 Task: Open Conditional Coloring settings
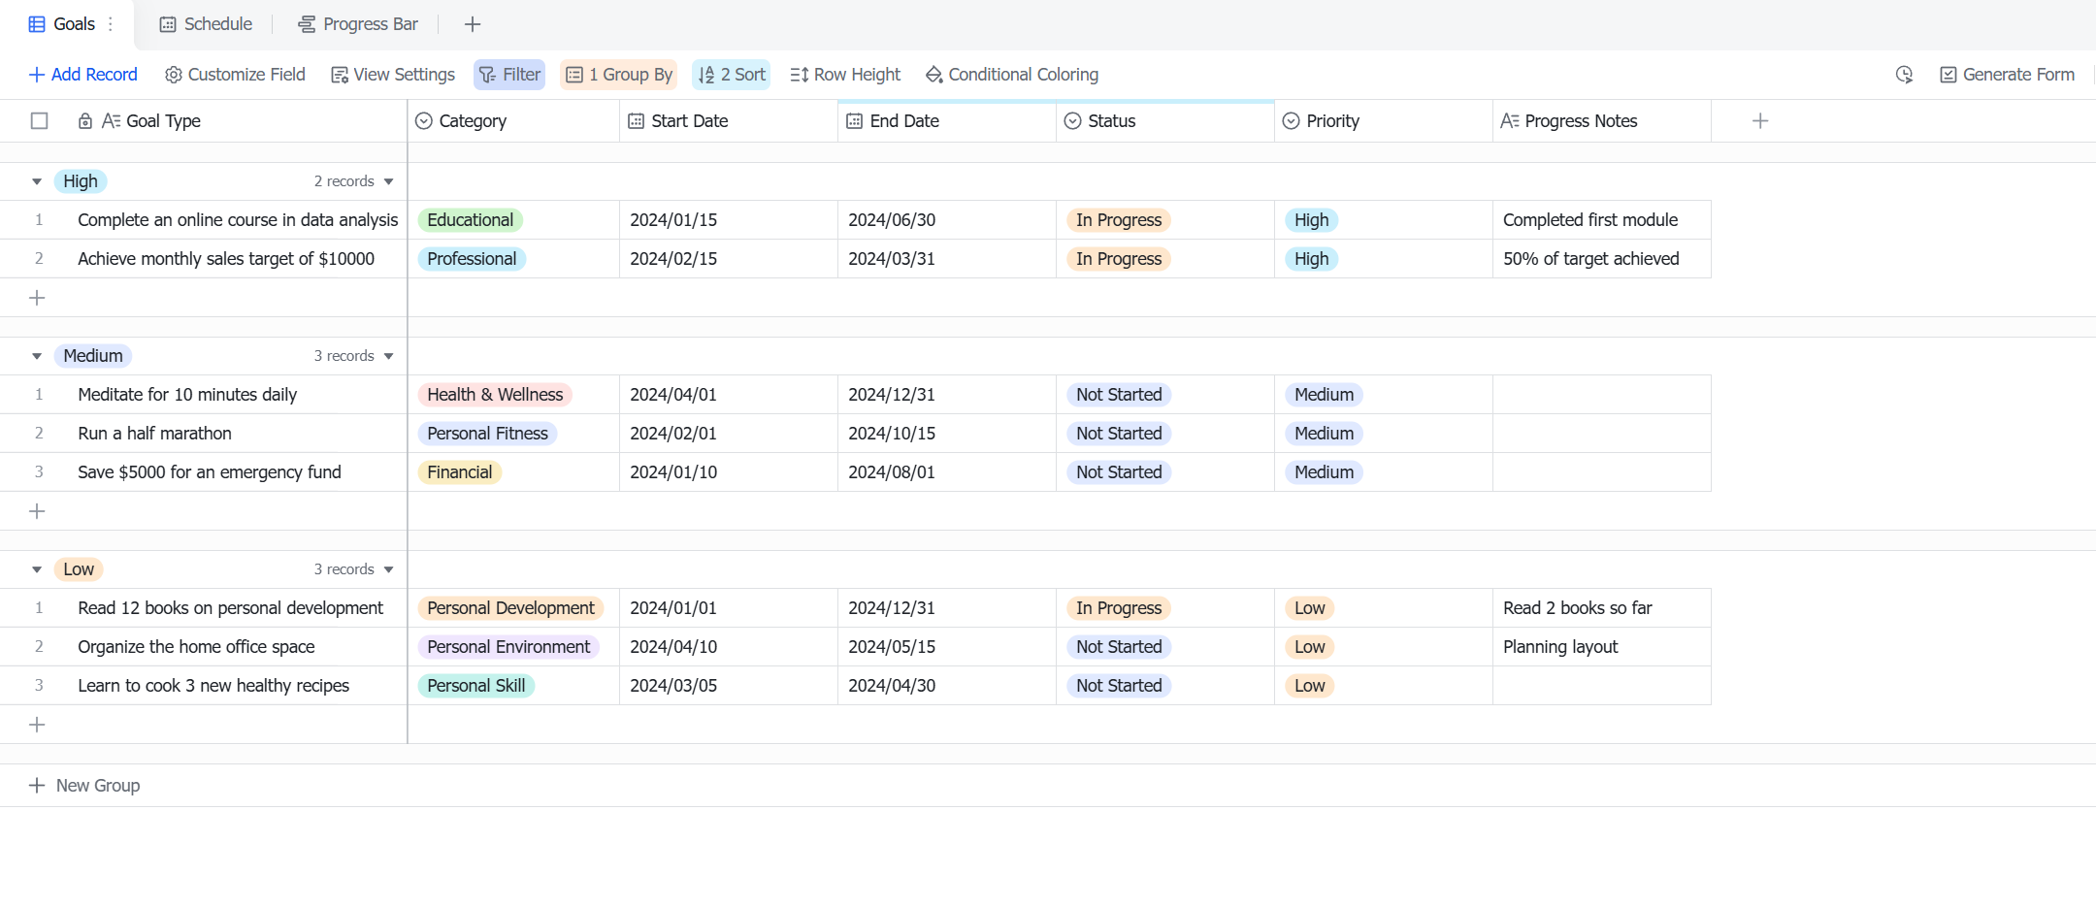tap(1012, 75)
